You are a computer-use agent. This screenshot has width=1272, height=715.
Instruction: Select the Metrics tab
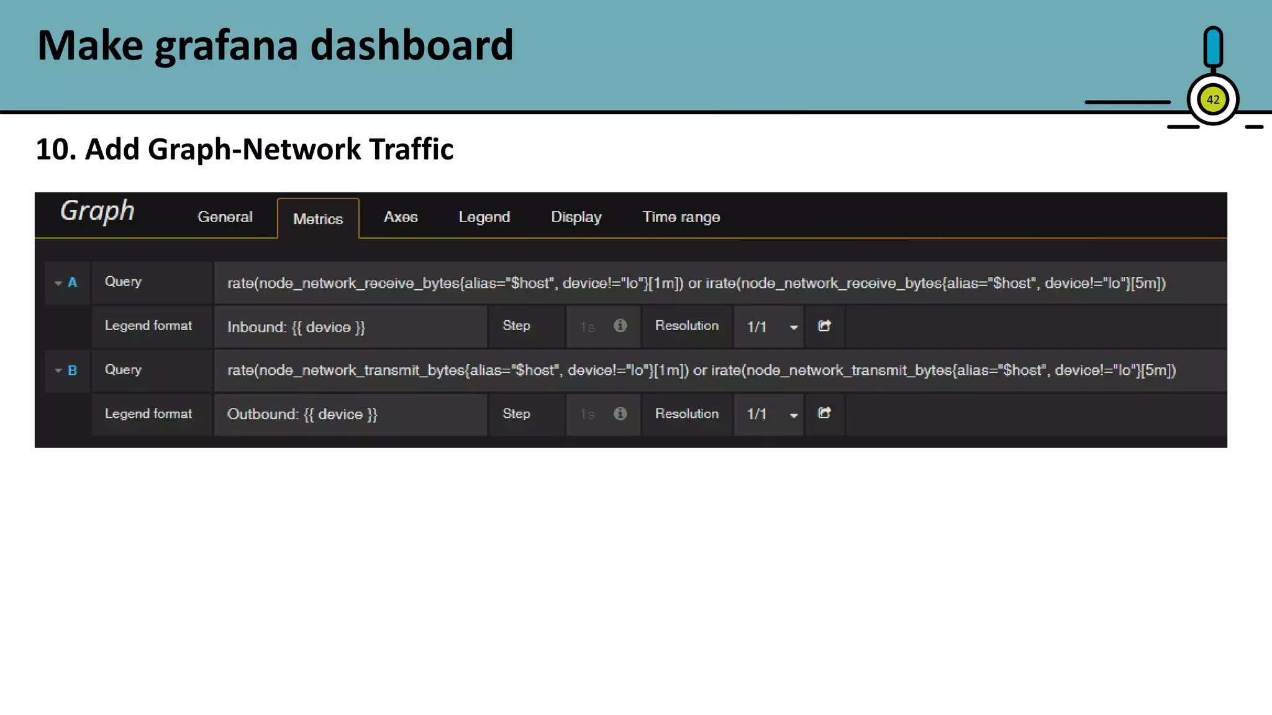(x=318, y=219)
